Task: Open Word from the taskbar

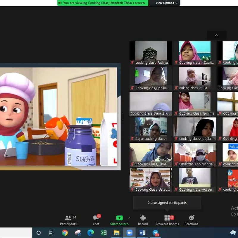Action: 143,233
